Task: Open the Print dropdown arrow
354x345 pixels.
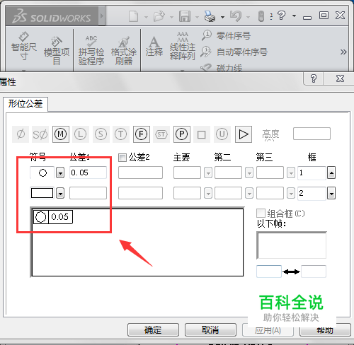Action: [222, 17]
